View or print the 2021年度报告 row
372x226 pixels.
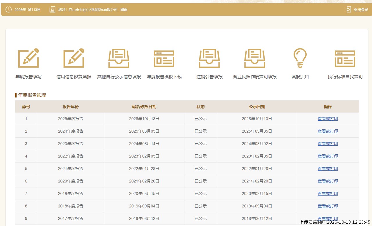point(328,169)
